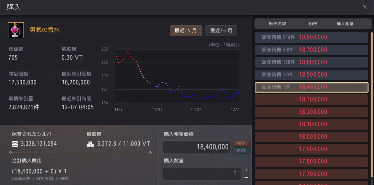Click the 購入希望価格 input field
The image size is (374, 185).
point(197,147)
